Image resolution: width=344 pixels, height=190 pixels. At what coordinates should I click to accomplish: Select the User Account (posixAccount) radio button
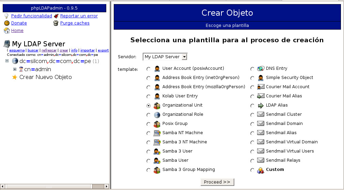coord(148,69)
